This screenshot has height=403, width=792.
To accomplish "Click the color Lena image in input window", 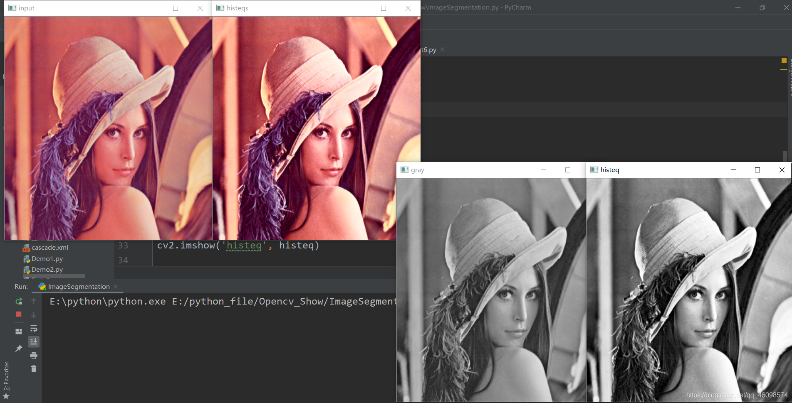I will tap(108, 128).
